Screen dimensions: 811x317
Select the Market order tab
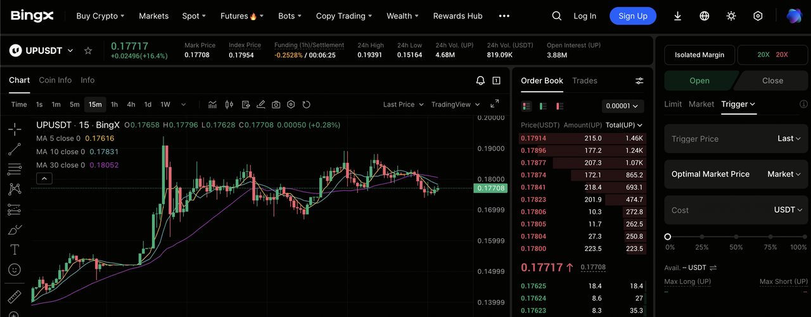click(x=701, y=104)
